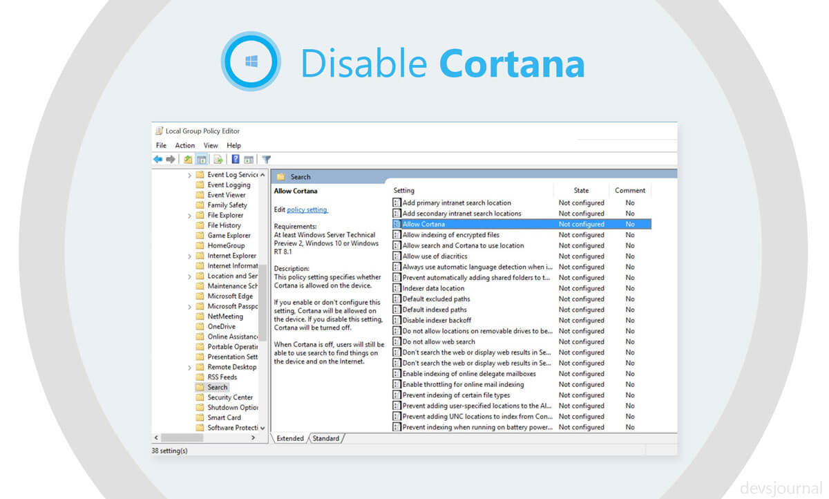Image resolution: width=829 pixels, height=499 pixels.
Task: Click the Local Group Policy Editor title icon
Action: (159, 131)
